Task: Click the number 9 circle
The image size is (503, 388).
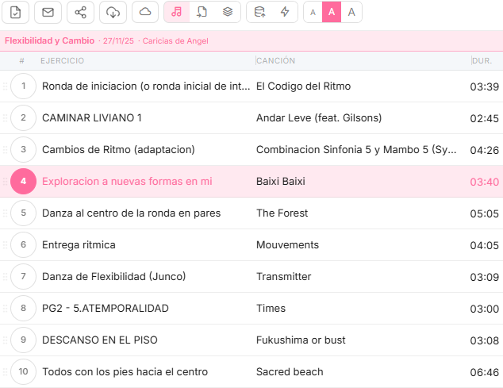Action: pyautogui.click(x=24, y=340)
